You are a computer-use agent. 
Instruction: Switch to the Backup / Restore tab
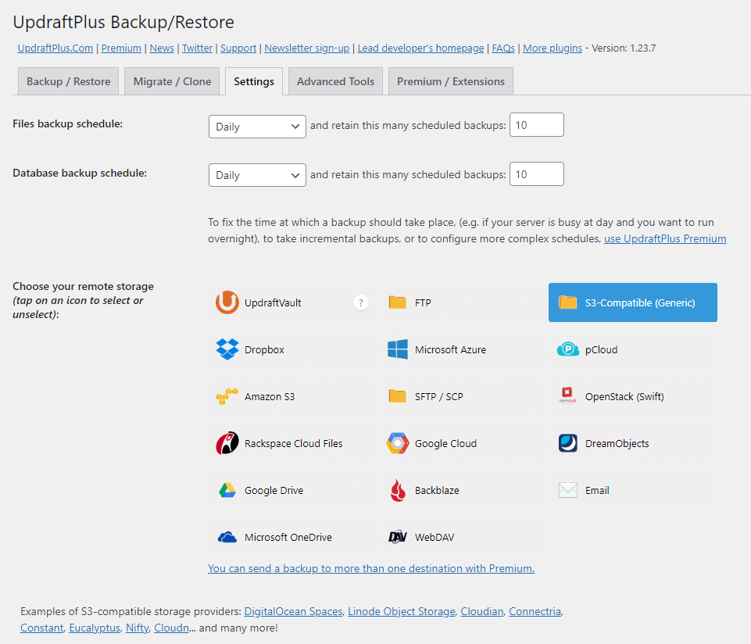click(69, 81)
